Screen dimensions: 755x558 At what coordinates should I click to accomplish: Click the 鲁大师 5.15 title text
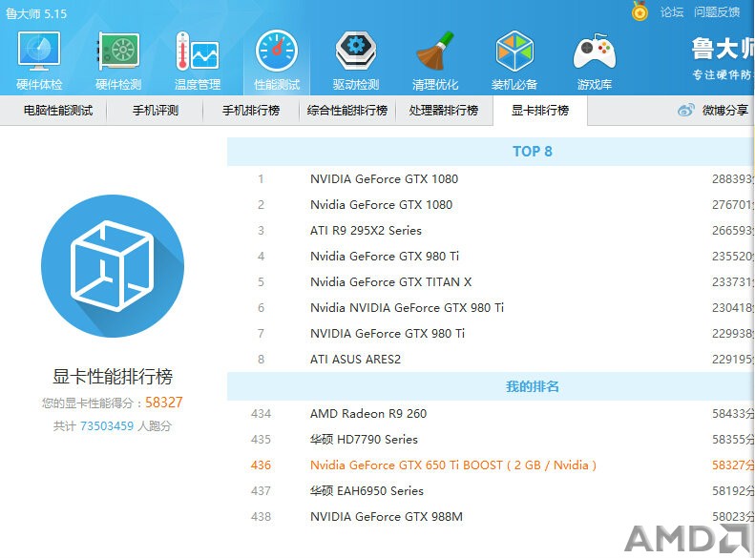coord(36,13)
